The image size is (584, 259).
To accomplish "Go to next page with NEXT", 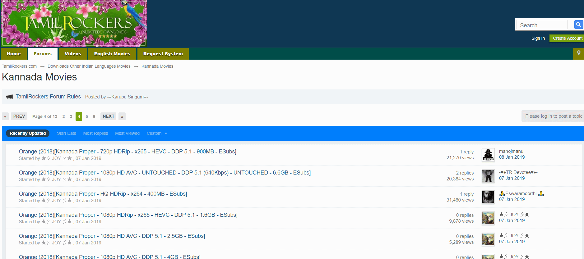I will coord(109,116).
